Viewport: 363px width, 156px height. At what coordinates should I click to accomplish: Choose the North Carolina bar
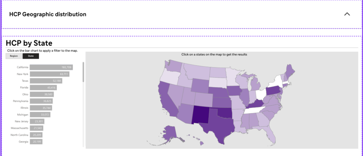click(x=36, y=135)
